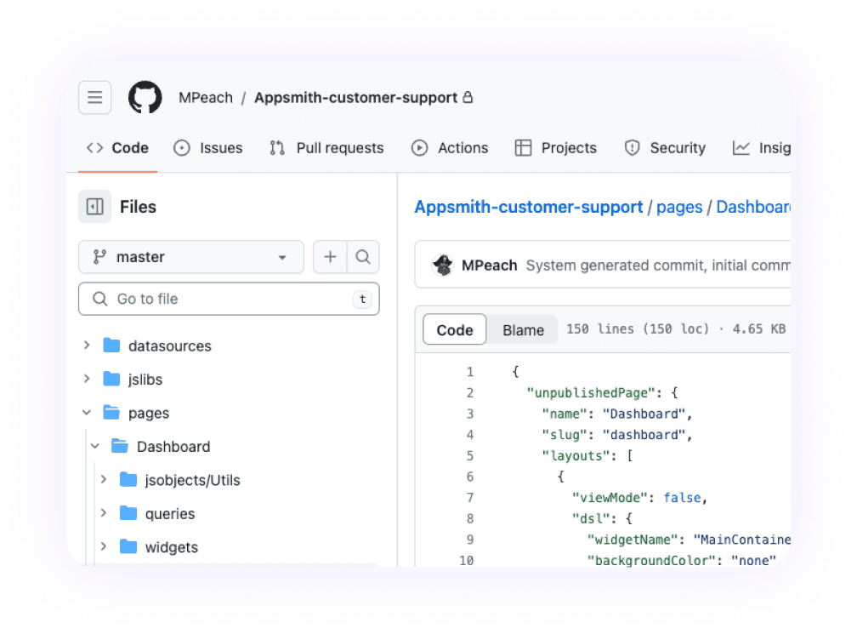Open the Issues tab
Image resolution: width=857 pixels, height=634 pixels.
coord(208,148)
